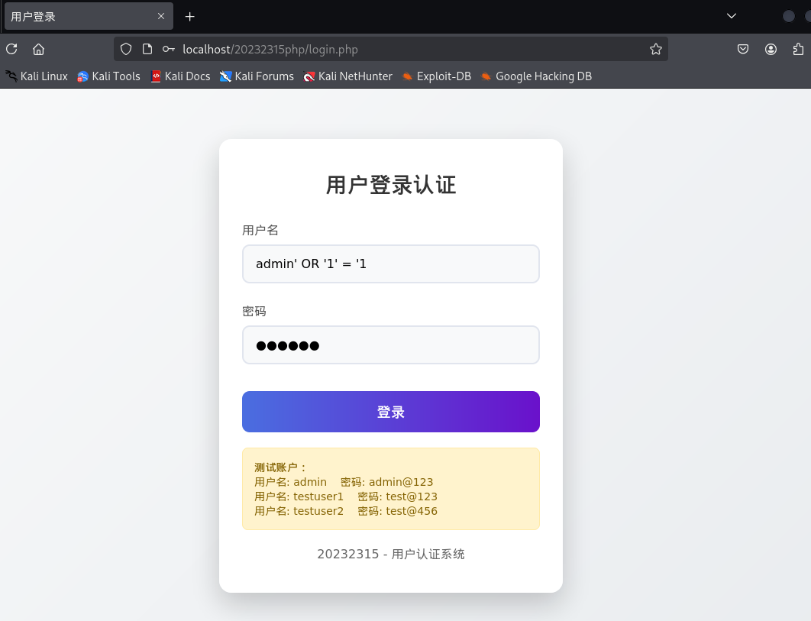Select the admin@123 credentials line

(344, 482)
